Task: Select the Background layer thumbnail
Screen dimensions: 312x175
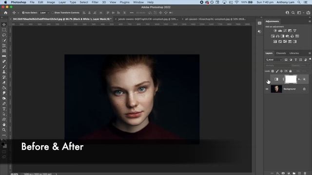Action: pyautogui.click(x=276, y=89)
